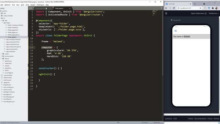The width and height of the screenshot is (220, 124).
Task: Open package.json file
Action: [8, 94]
